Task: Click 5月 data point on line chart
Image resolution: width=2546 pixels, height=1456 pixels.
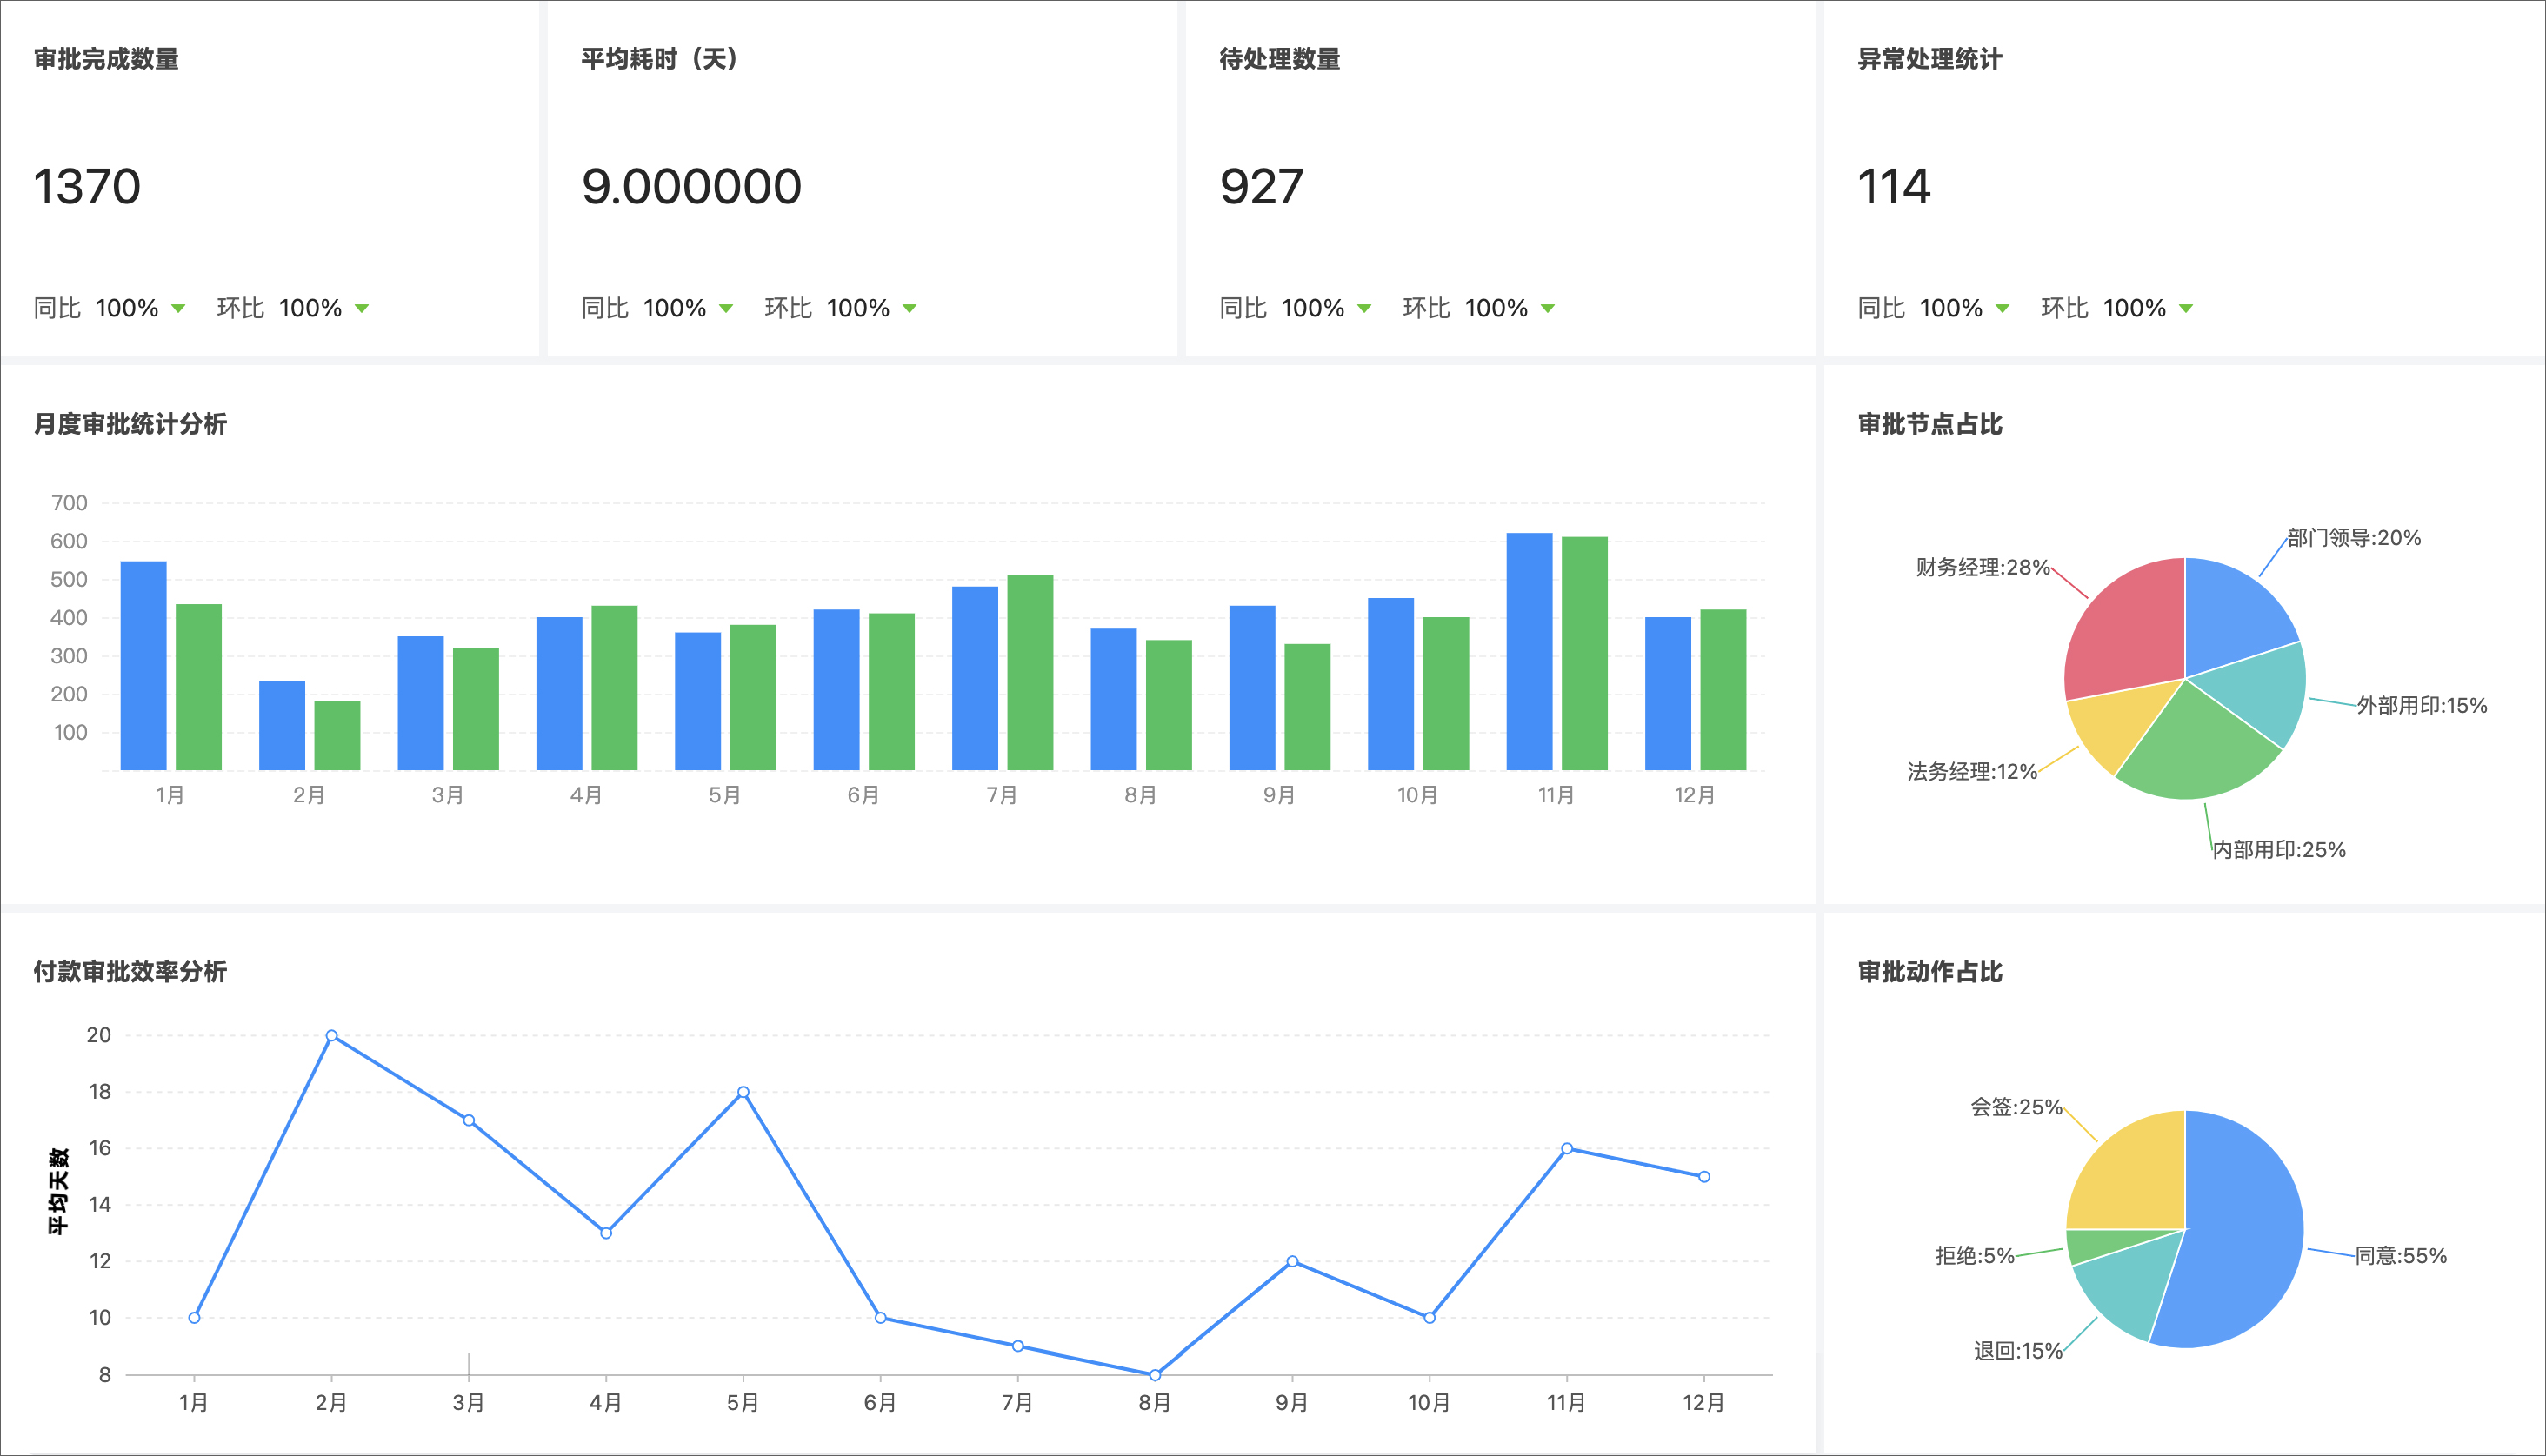Action: pos(743,1092)
